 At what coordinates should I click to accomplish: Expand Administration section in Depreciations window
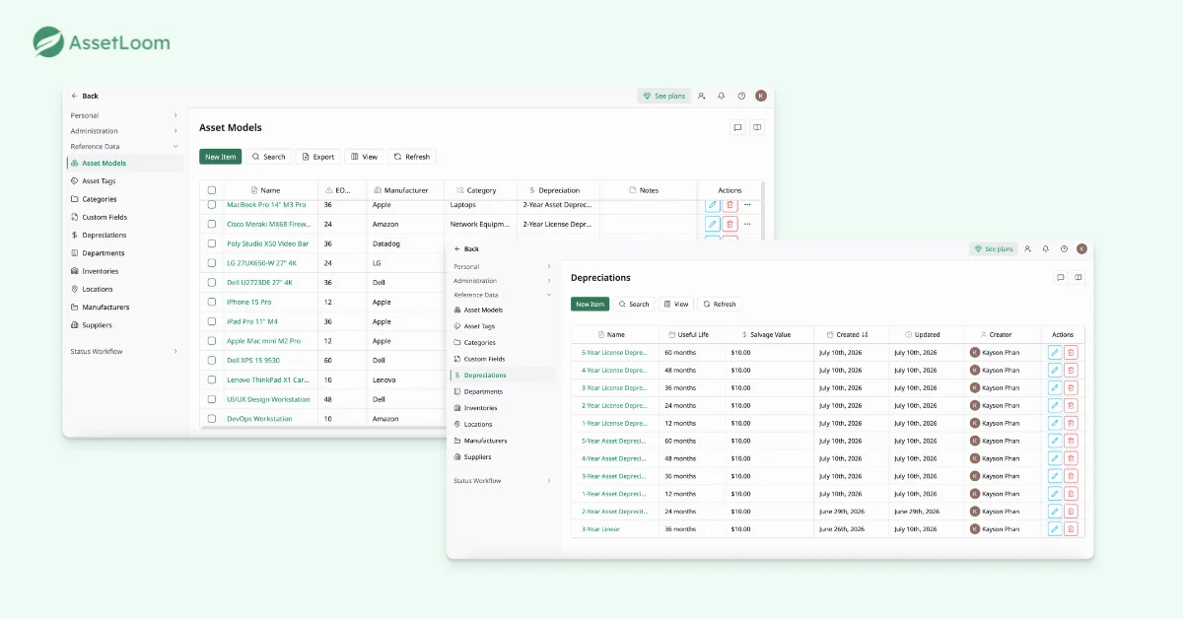click(503, 281)
